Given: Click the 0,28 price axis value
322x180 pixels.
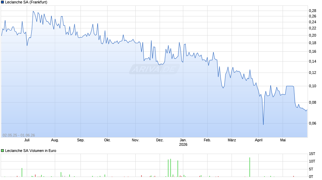Looking at the screenshot, I should 312,11.
